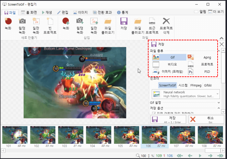Image resolution: width=227 pixels, height=159 pixels.
Task: Open the 홈 화면 tab
Action: click(x=29, y=12)
